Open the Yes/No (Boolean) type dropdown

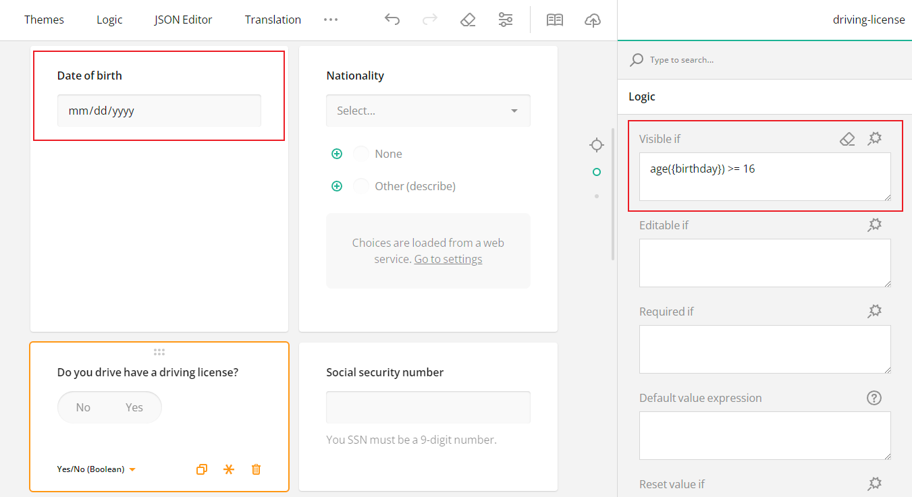tap(96, 469)
